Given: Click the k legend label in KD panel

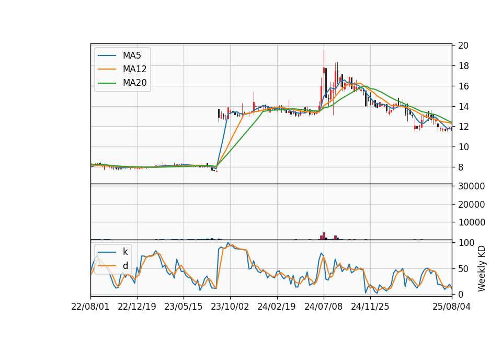Looking at the screenshot, I should [125, 252].
